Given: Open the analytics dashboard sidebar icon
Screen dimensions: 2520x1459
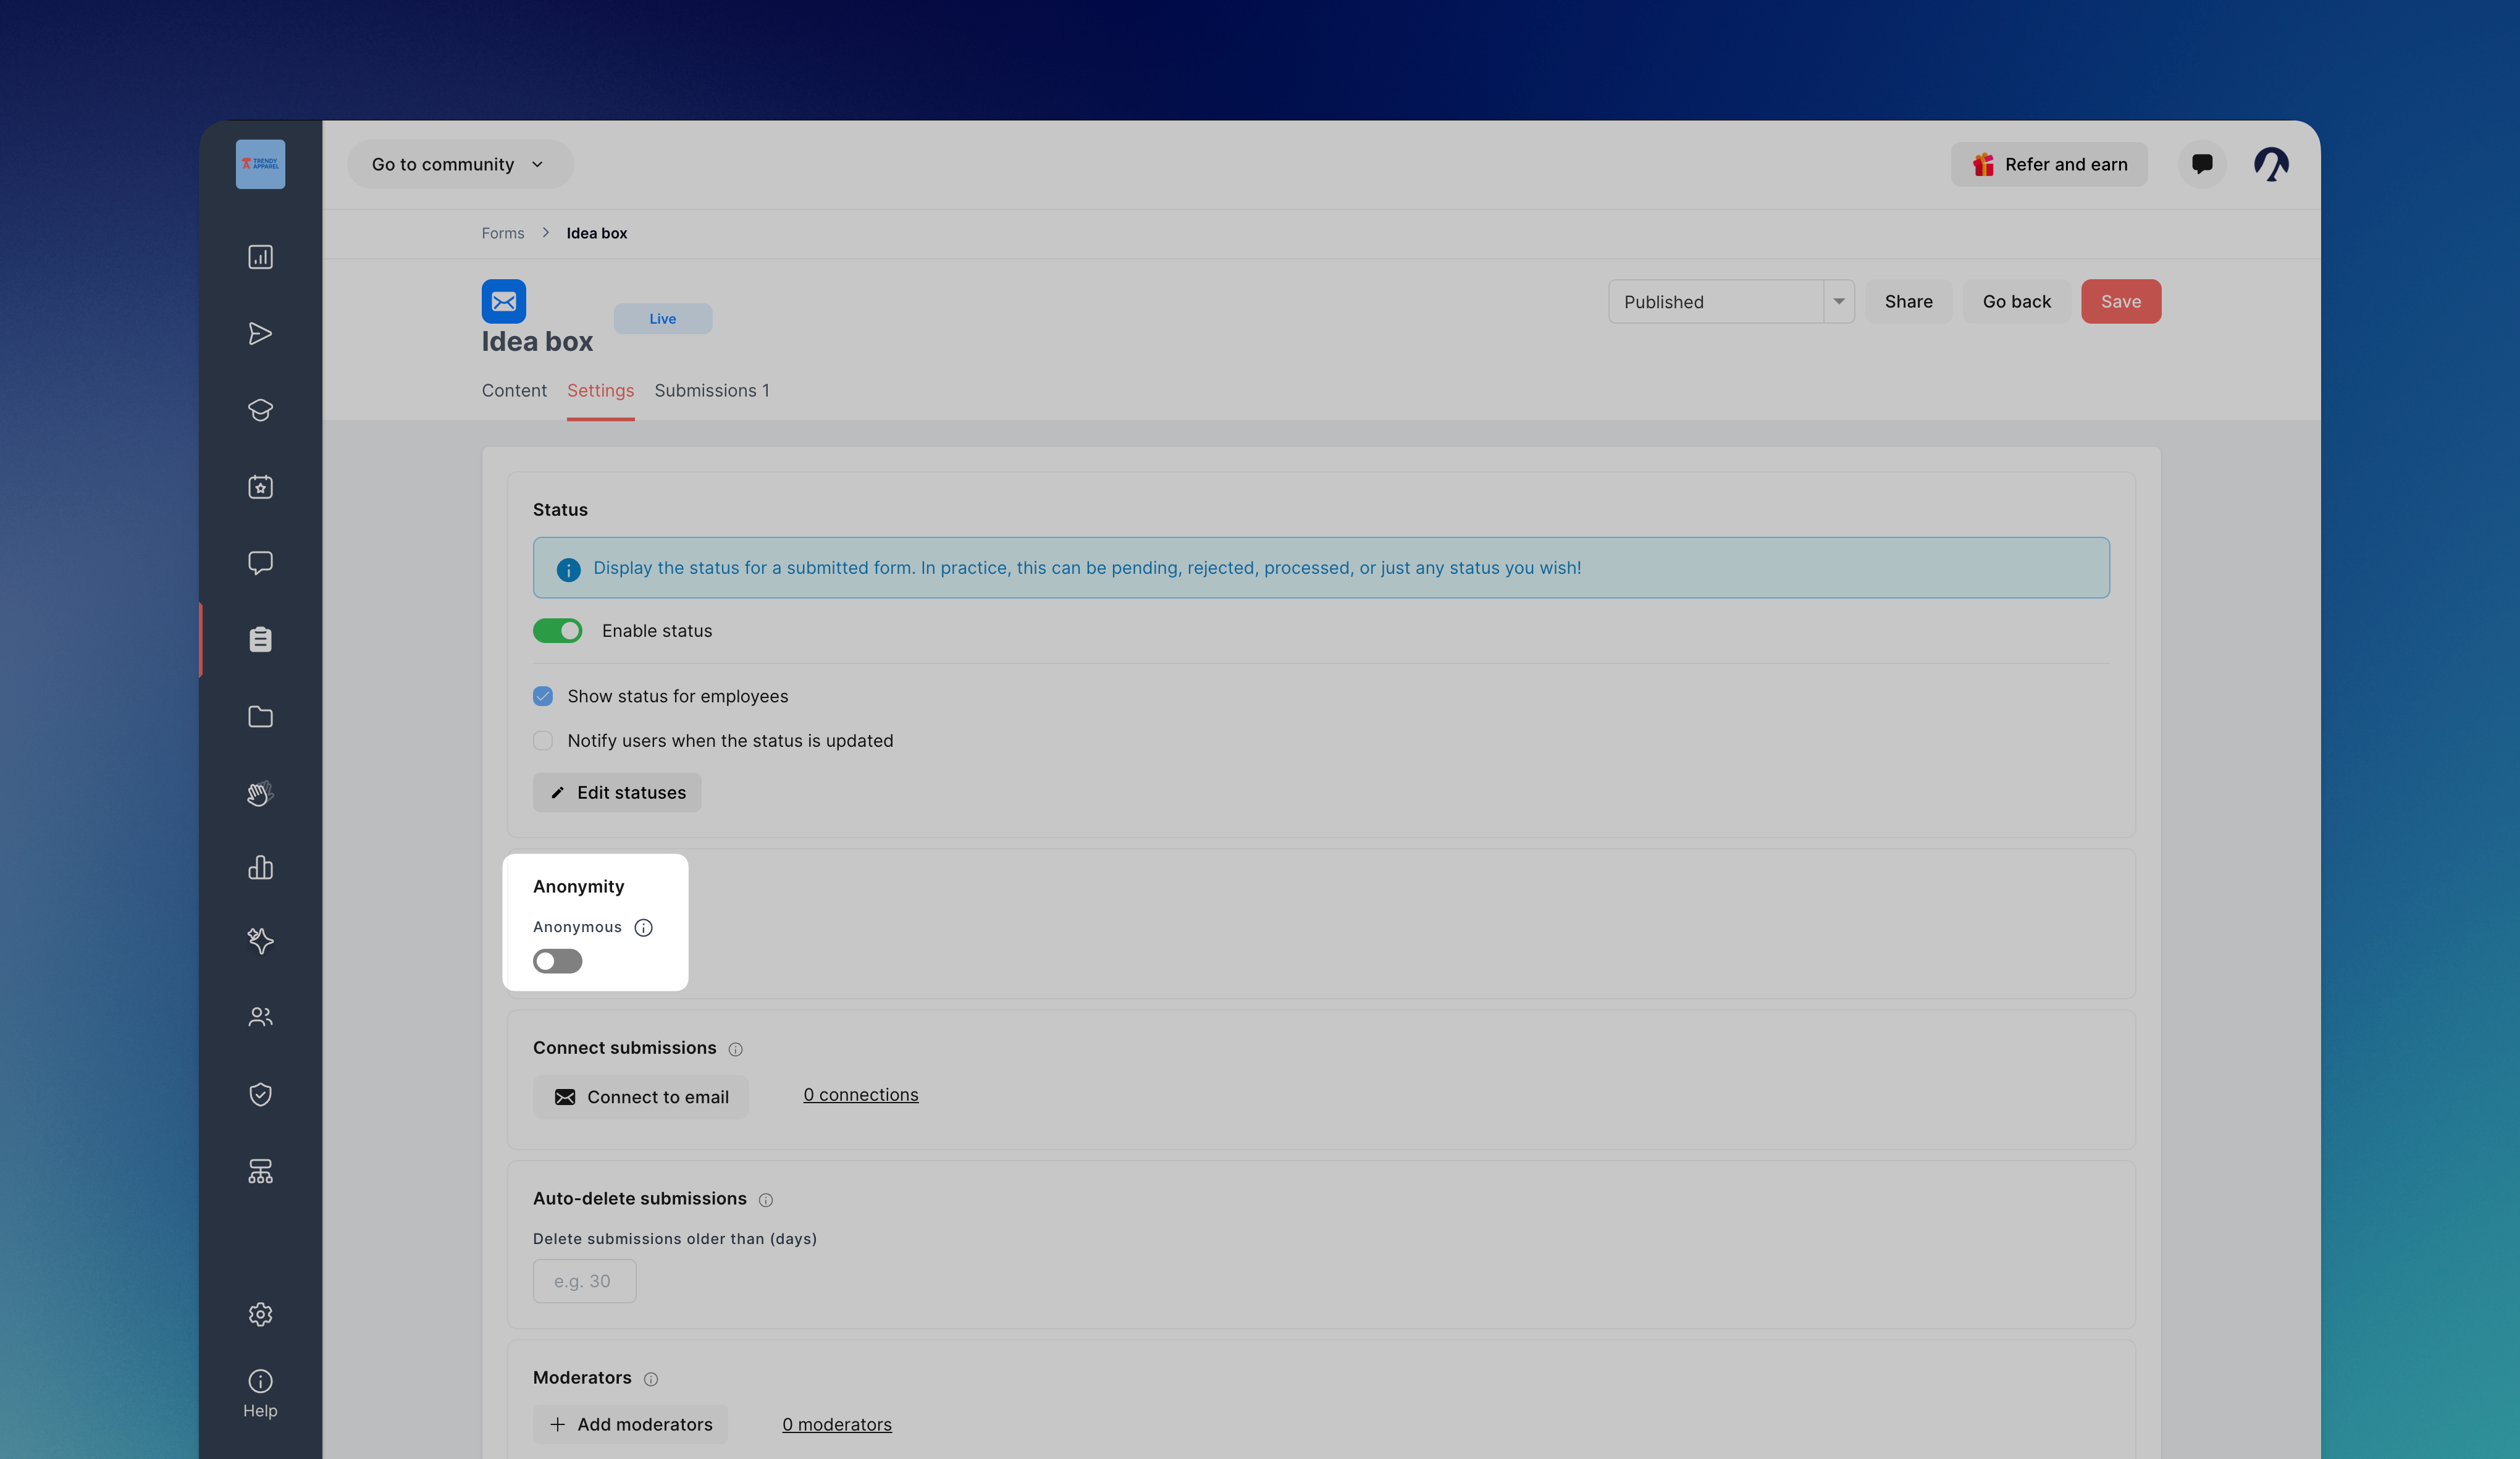Looking at the screenshot, I should pyautogui.click(x=260, y=257).
